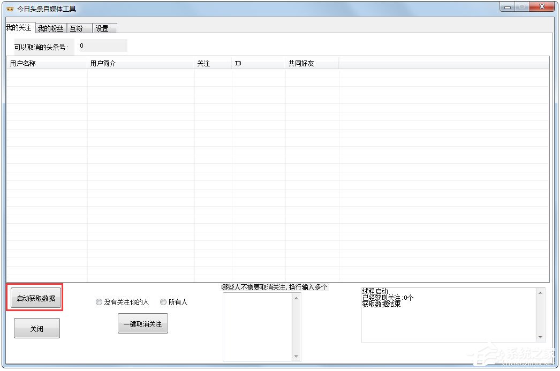Viewport: 560px width, 371px height.
Task: Click the 用户简介 column header
Action: pos(140,64)
